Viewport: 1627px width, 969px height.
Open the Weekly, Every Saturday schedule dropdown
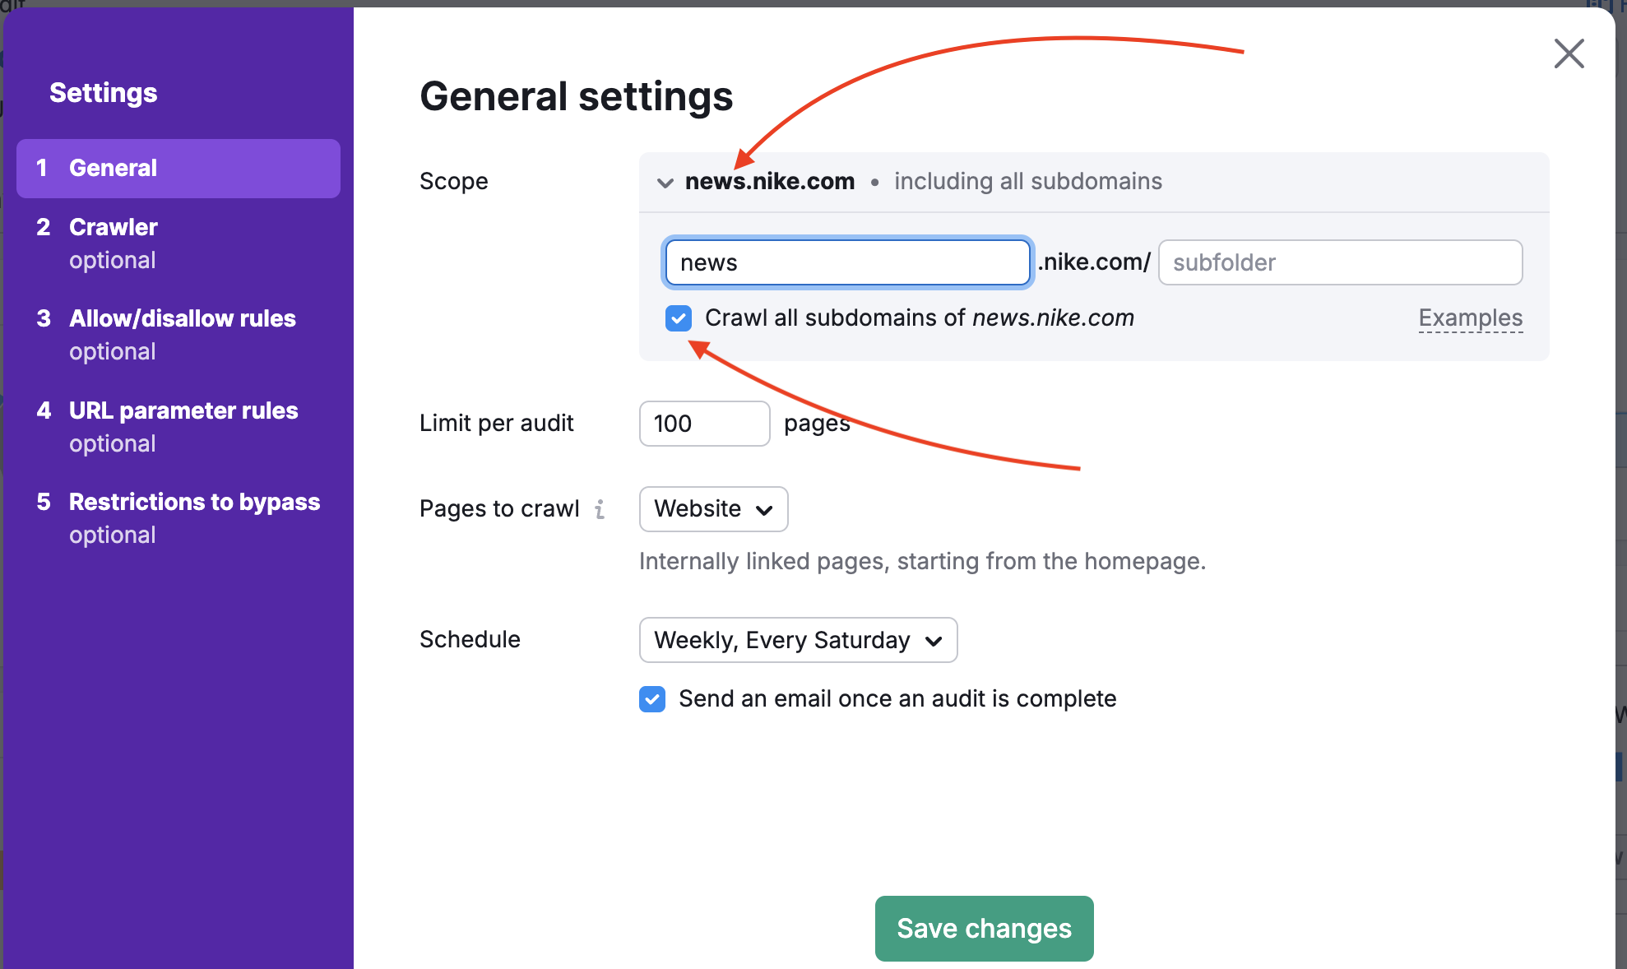tap(797, 640)
